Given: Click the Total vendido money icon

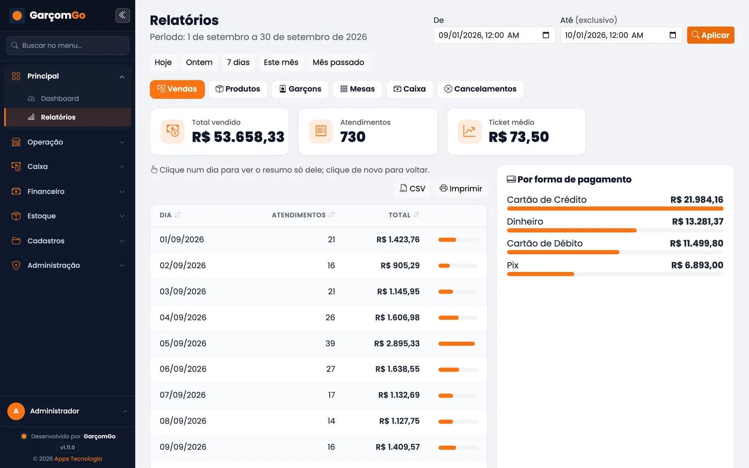Looking at the screenshot, I should 173,132.
